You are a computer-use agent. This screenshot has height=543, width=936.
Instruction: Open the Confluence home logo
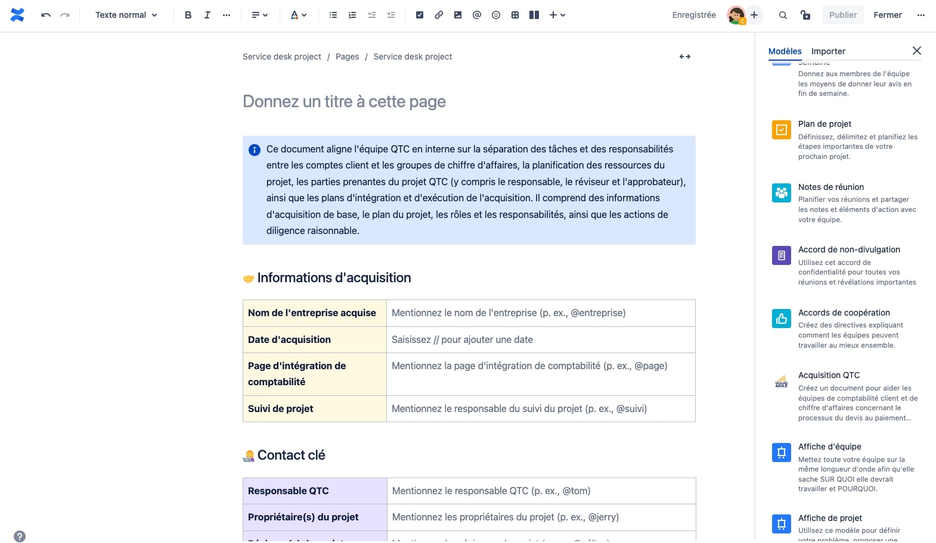click(x=17, y=15)
